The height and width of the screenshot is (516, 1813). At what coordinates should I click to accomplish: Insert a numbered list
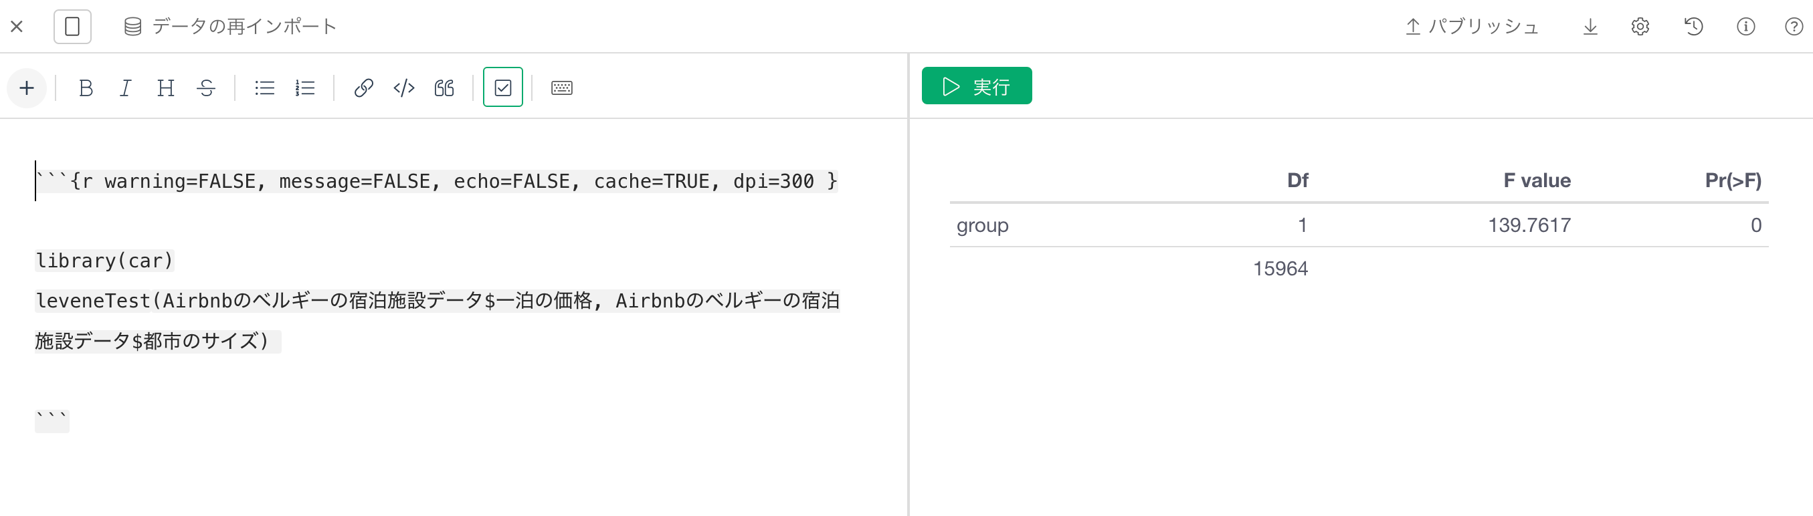[x=305, y=88]
